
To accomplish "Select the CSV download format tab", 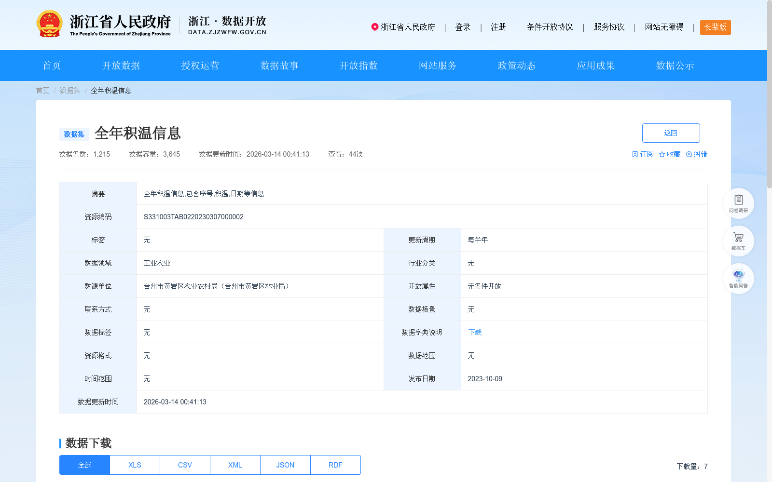I will coord(185,465).
